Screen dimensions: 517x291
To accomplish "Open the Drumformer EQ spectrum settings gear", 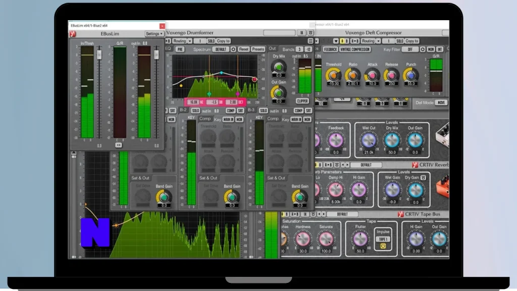I will click(233, 49).
